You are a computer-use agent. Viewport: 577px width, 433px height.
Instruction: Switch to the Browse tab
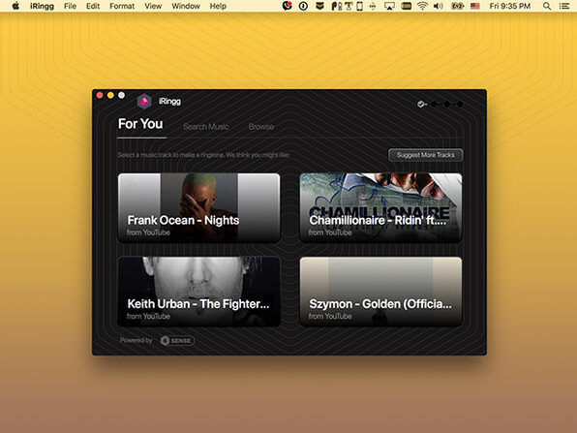[260, 127]
